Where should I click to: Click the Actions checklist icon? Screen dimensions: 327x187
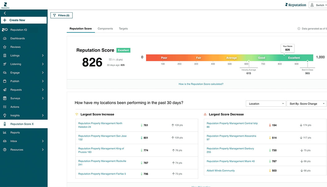pyautogui.click(x=5, y=107)
